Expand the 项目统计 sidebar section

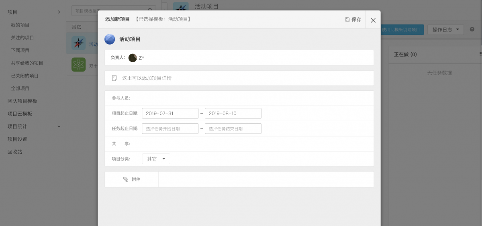(59, 126)
